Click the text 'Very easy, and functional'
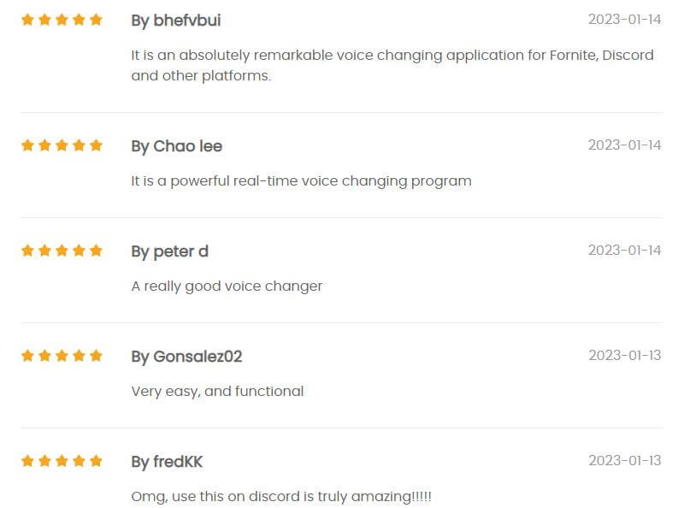 click(x=217, y=392)
